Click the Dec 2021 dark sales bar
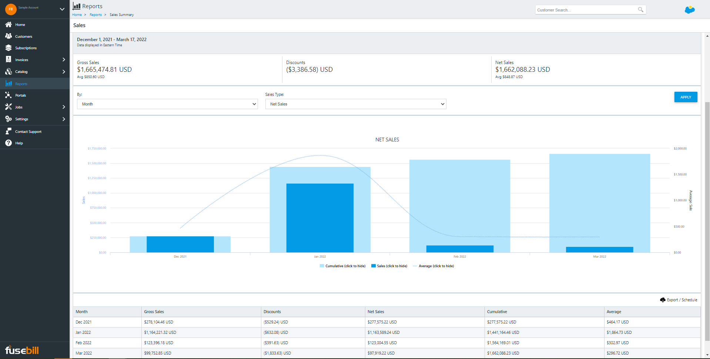This screenshot has height=359, width=710. [x=180, y=244]
